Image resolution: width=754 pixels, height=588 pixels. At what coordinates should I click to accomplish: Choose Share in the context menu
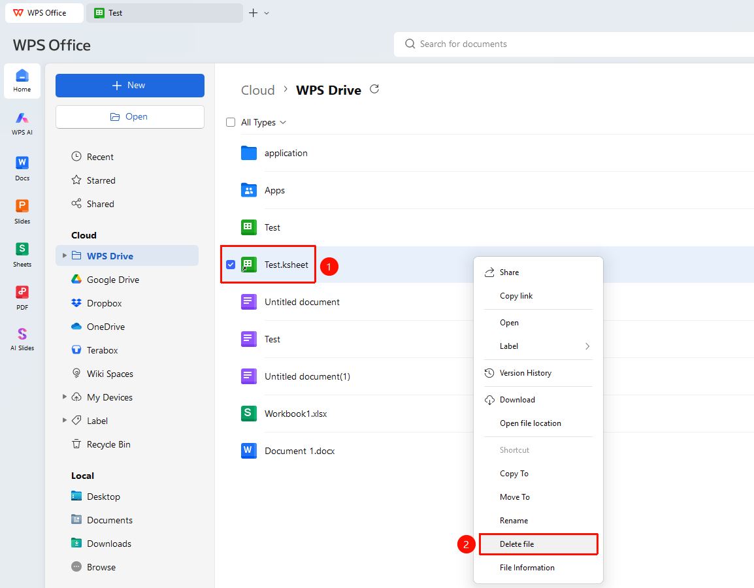pos(538,272)
